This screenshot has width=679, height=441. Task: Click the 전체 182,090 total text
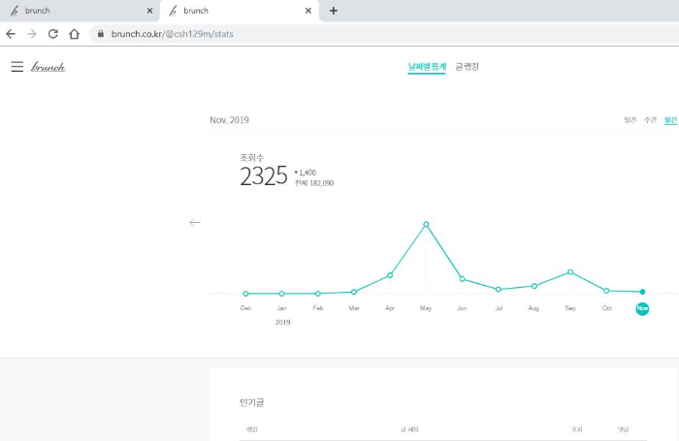click(314, 183)
